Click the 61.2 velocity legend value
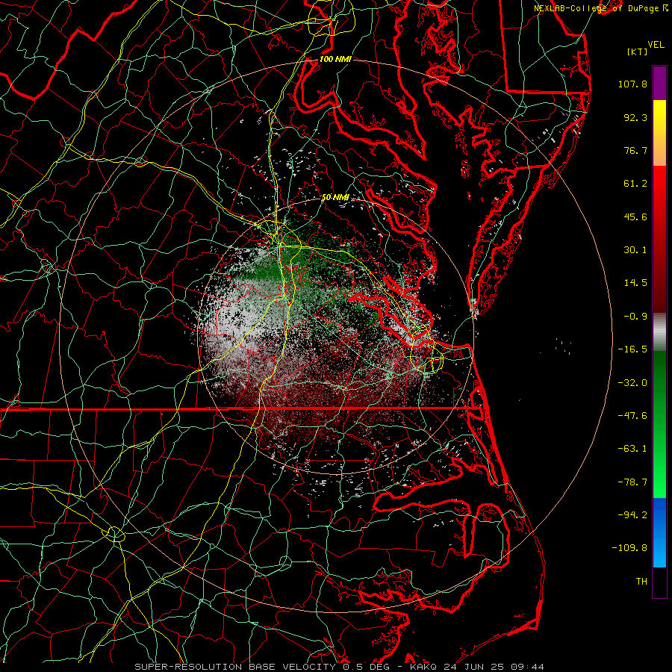Viewport: 672px width, 672px height. click(635, 184)
